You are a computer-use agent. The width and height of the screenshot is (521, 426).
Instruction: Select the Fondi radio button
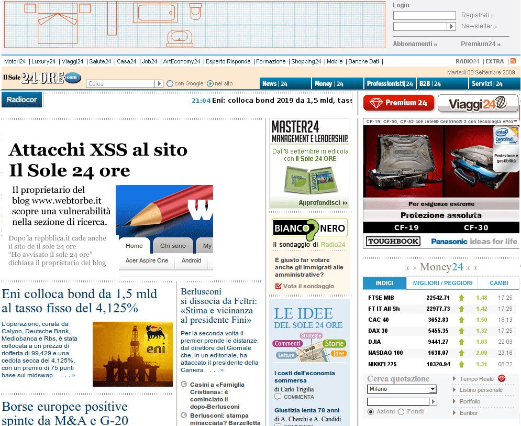(401, 412)
